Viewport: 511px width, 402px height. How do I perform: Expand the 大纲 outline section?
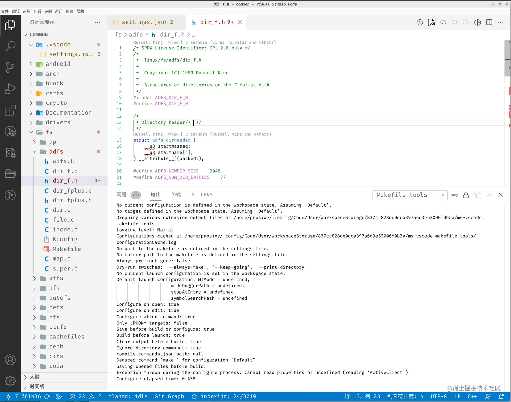click(x=64, y=377)
